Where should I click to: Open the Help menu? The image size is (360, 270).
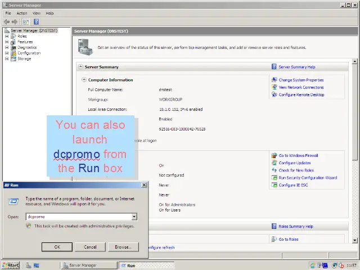[x=49, y=13]
